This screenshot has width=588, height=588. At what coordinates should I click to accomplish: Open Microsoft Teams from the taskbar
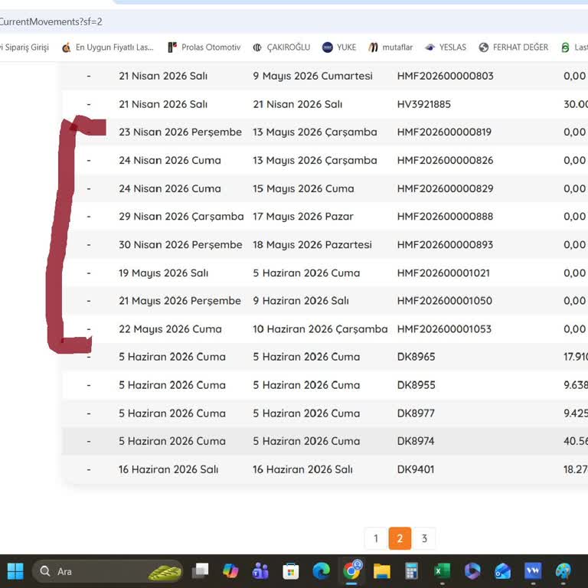click(260, 571)
